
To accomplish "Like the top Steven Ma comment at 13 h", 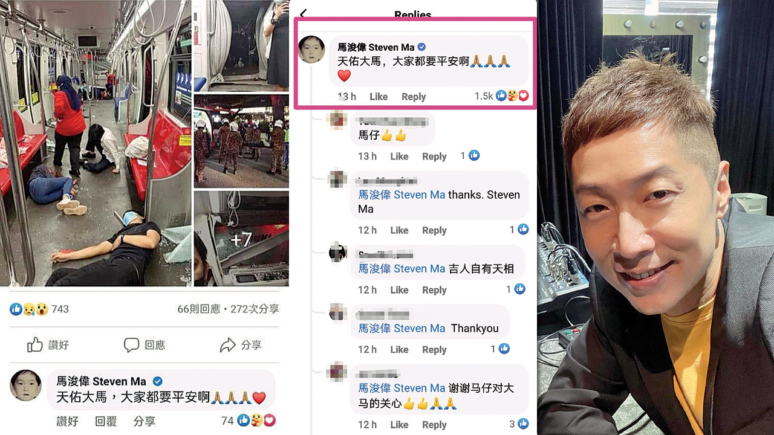I will tap(379, 97).
